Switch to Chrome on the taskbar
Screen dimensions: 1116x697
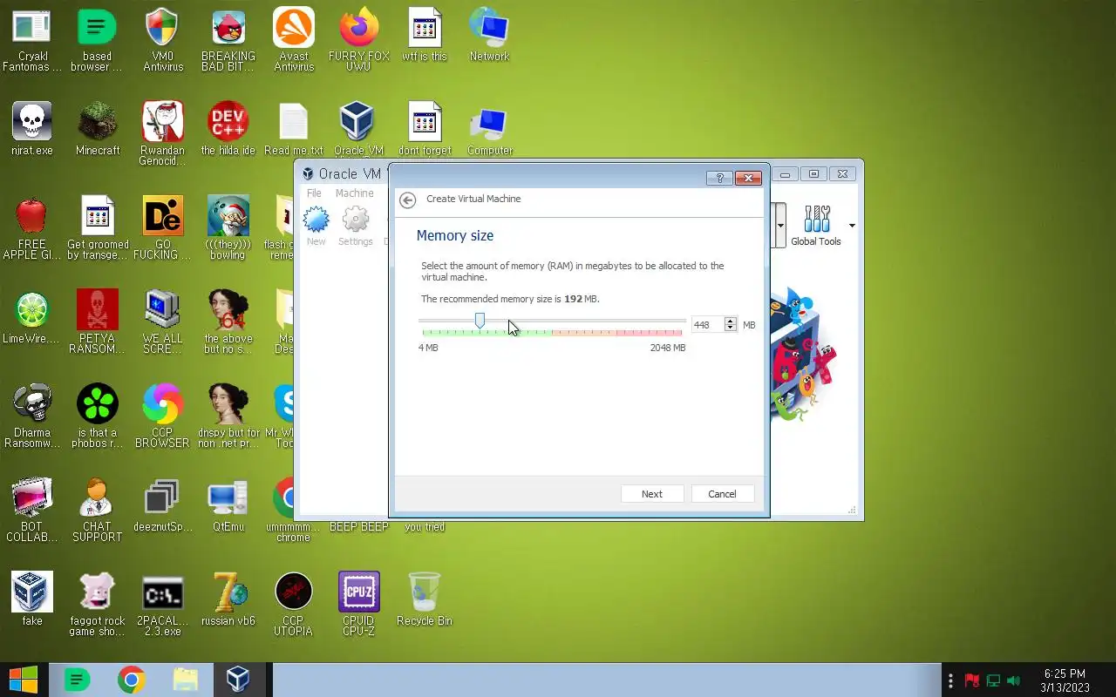tap(131, 680)
